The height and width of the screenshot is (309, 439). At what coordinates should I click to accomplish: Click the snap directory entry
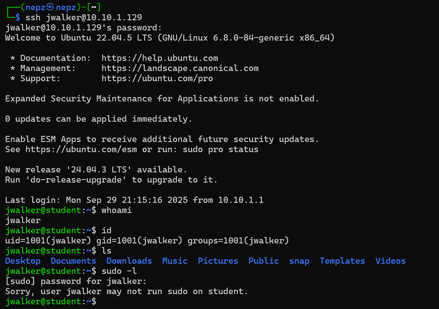(x=299, y=261)
